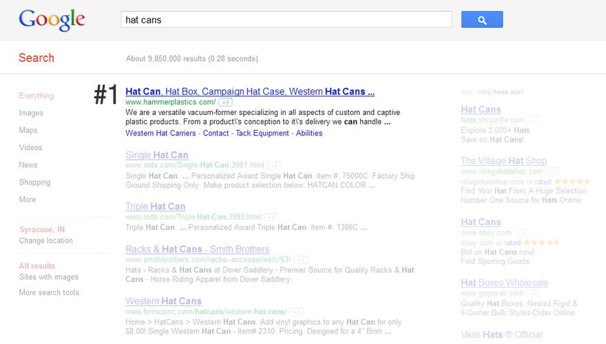The width and height of the screenshot is (606, 344).
Task: Expand the More search categories
Action: (28, 200)
